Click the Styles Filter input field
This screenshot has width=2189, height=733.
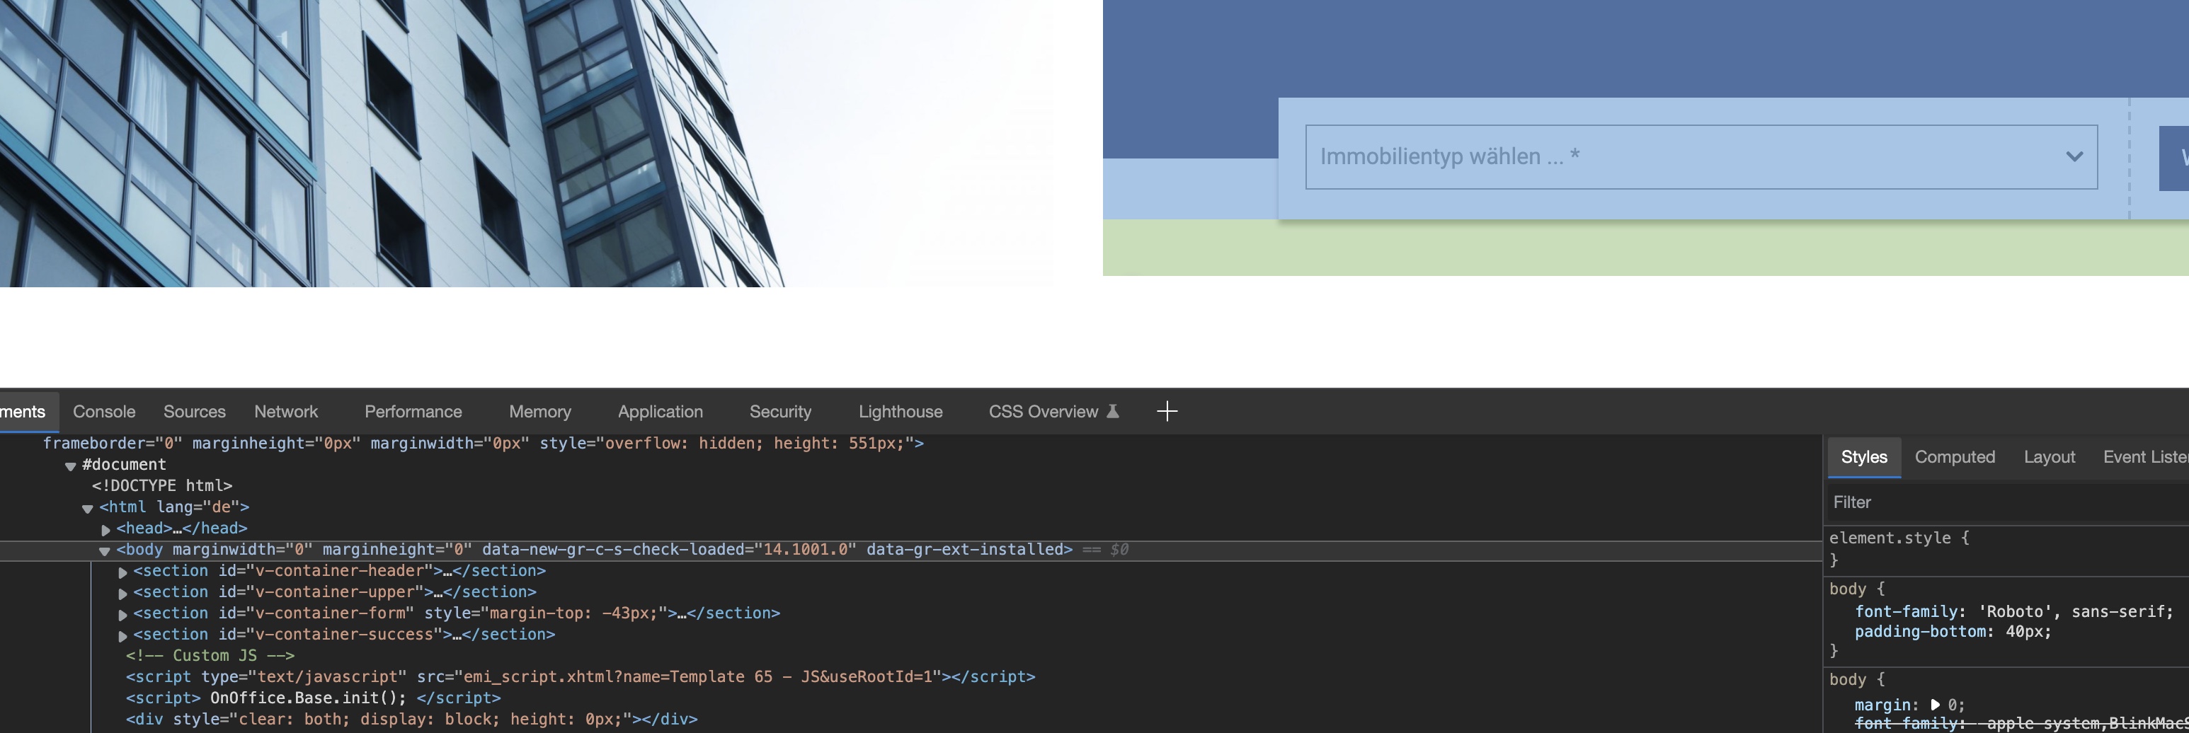pyautogui.click(x=2007, y=503)
